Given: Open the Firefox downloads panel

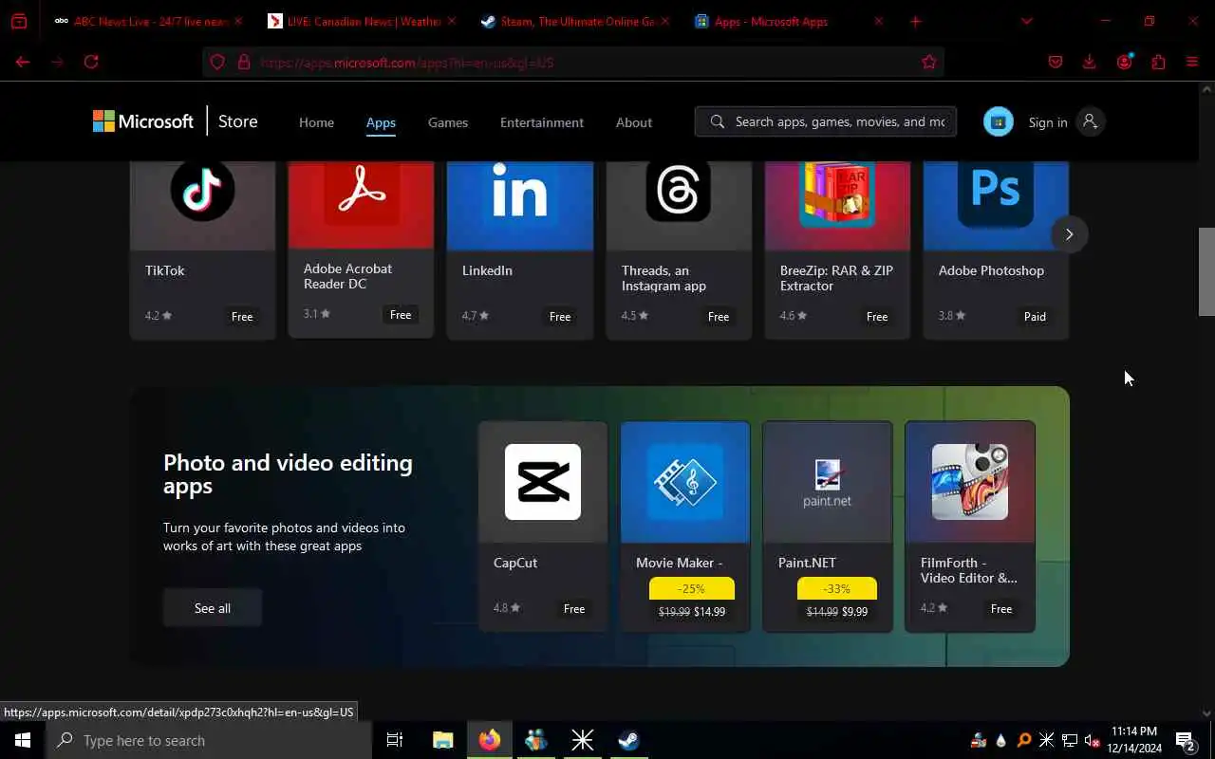Looking at the screenshot, I should click(x=1090, y=62).
